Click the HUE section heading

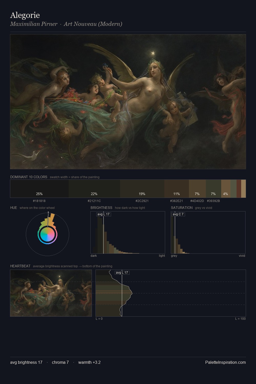pyautogui.click(x=14, y=208)
